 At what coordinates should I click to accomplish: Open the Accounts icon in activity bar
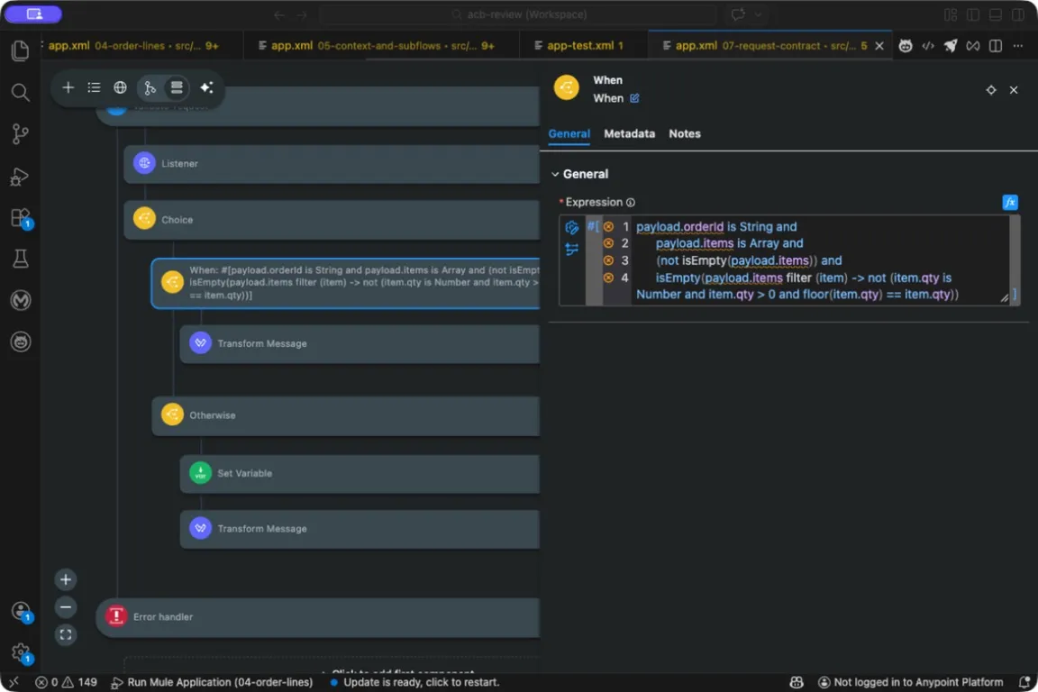coord(21,611)
